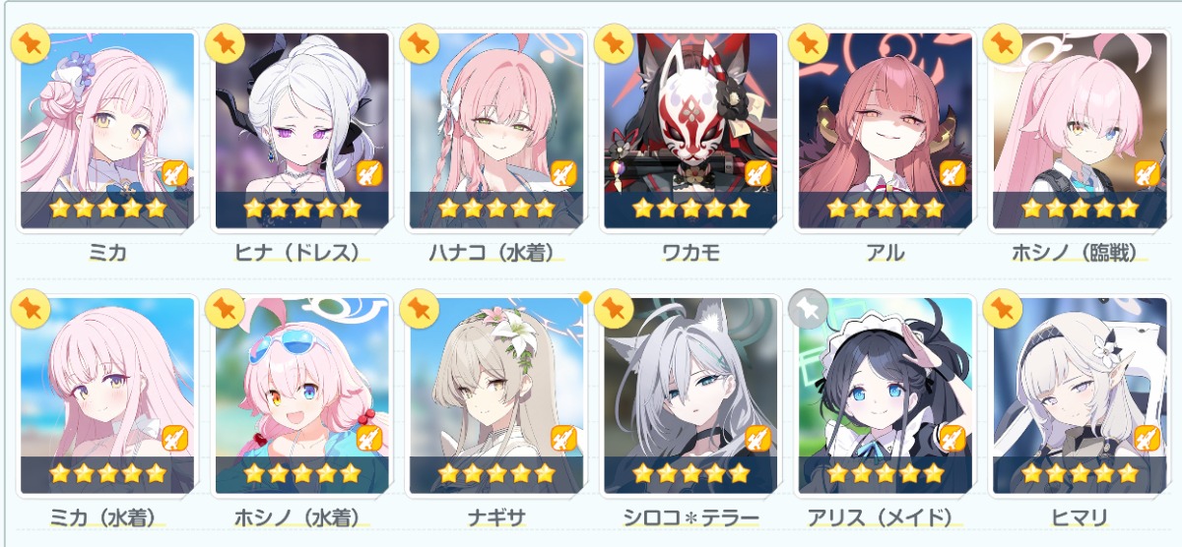Click the pin icon on ナギサ card
This screenshot has width=1182, height=547.
tap(419, 309)
